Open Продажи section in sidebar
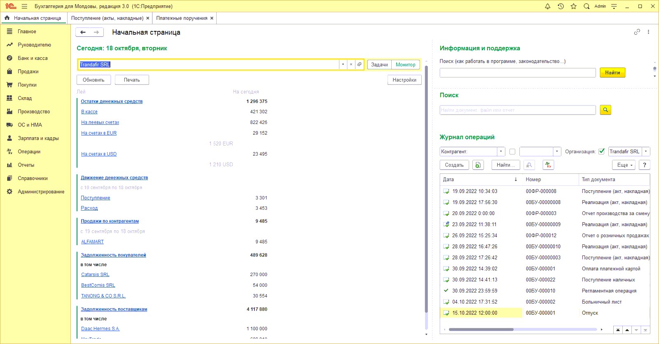The width and height of the screenshot is (659, 344). point(28,71)
